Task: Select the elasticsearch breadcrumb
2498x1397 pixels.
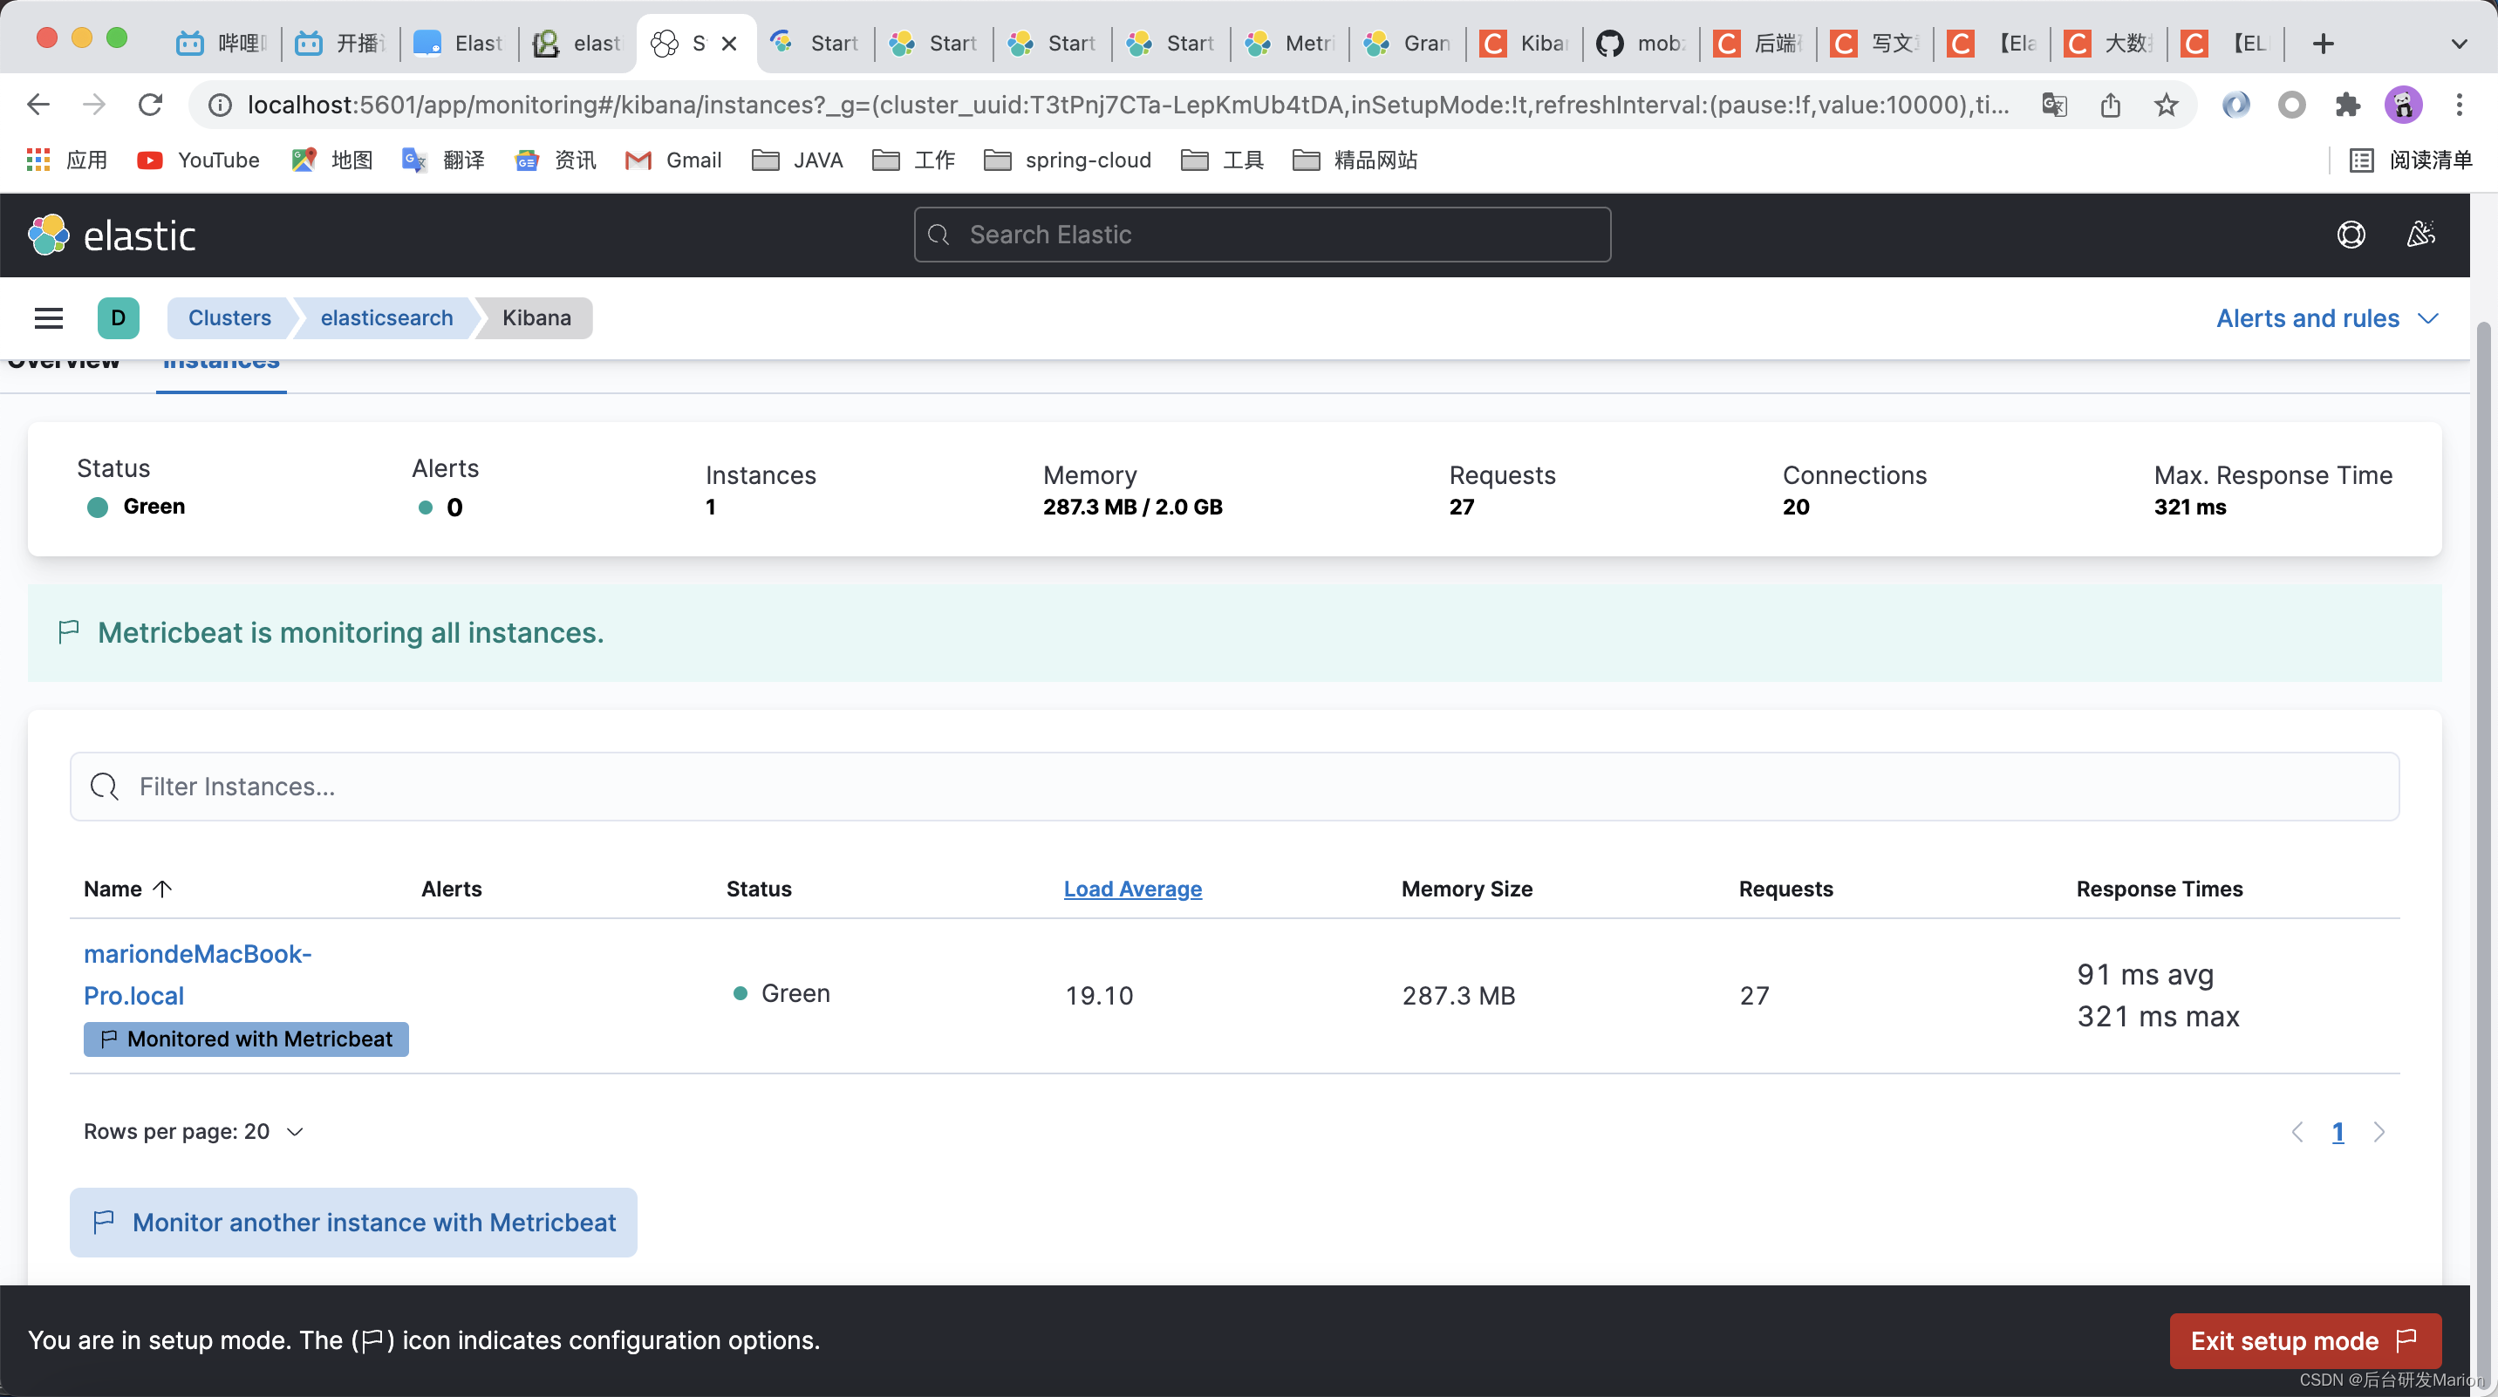Action: tap(386, 318)
